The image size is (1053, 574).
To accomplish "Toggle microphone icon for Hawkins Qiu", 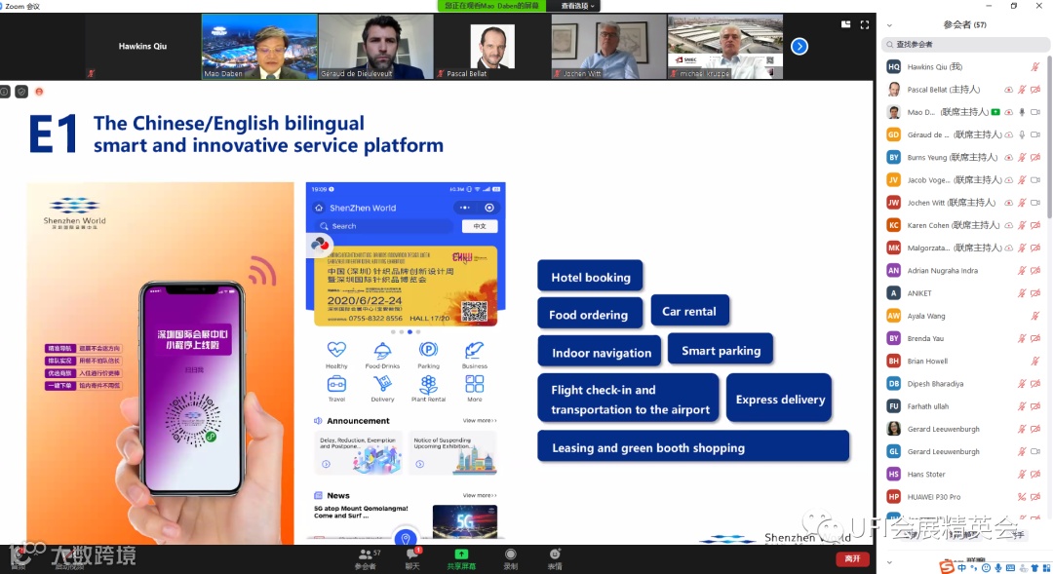I will click(1035, 66).
